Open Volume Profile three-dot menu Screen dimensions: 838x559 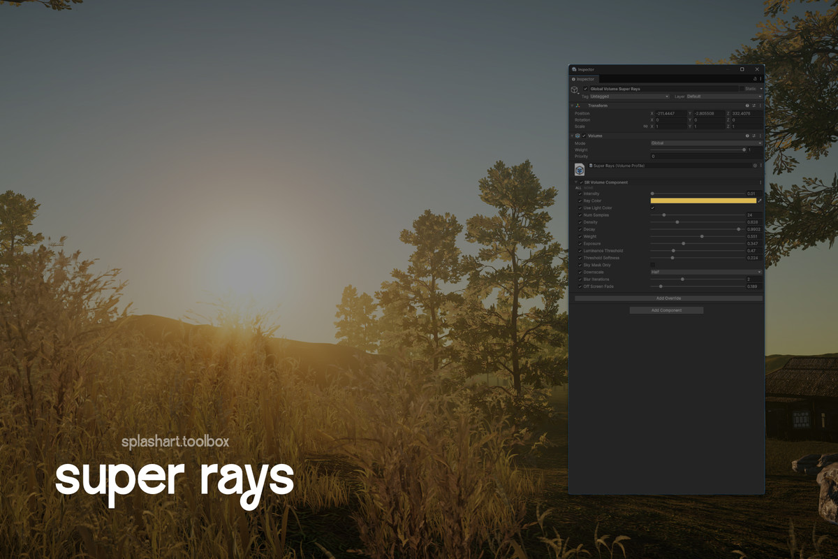click(760, 166)
